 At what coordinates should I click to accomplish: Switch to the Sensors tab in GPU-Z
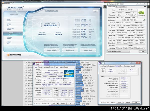(118, 7)
